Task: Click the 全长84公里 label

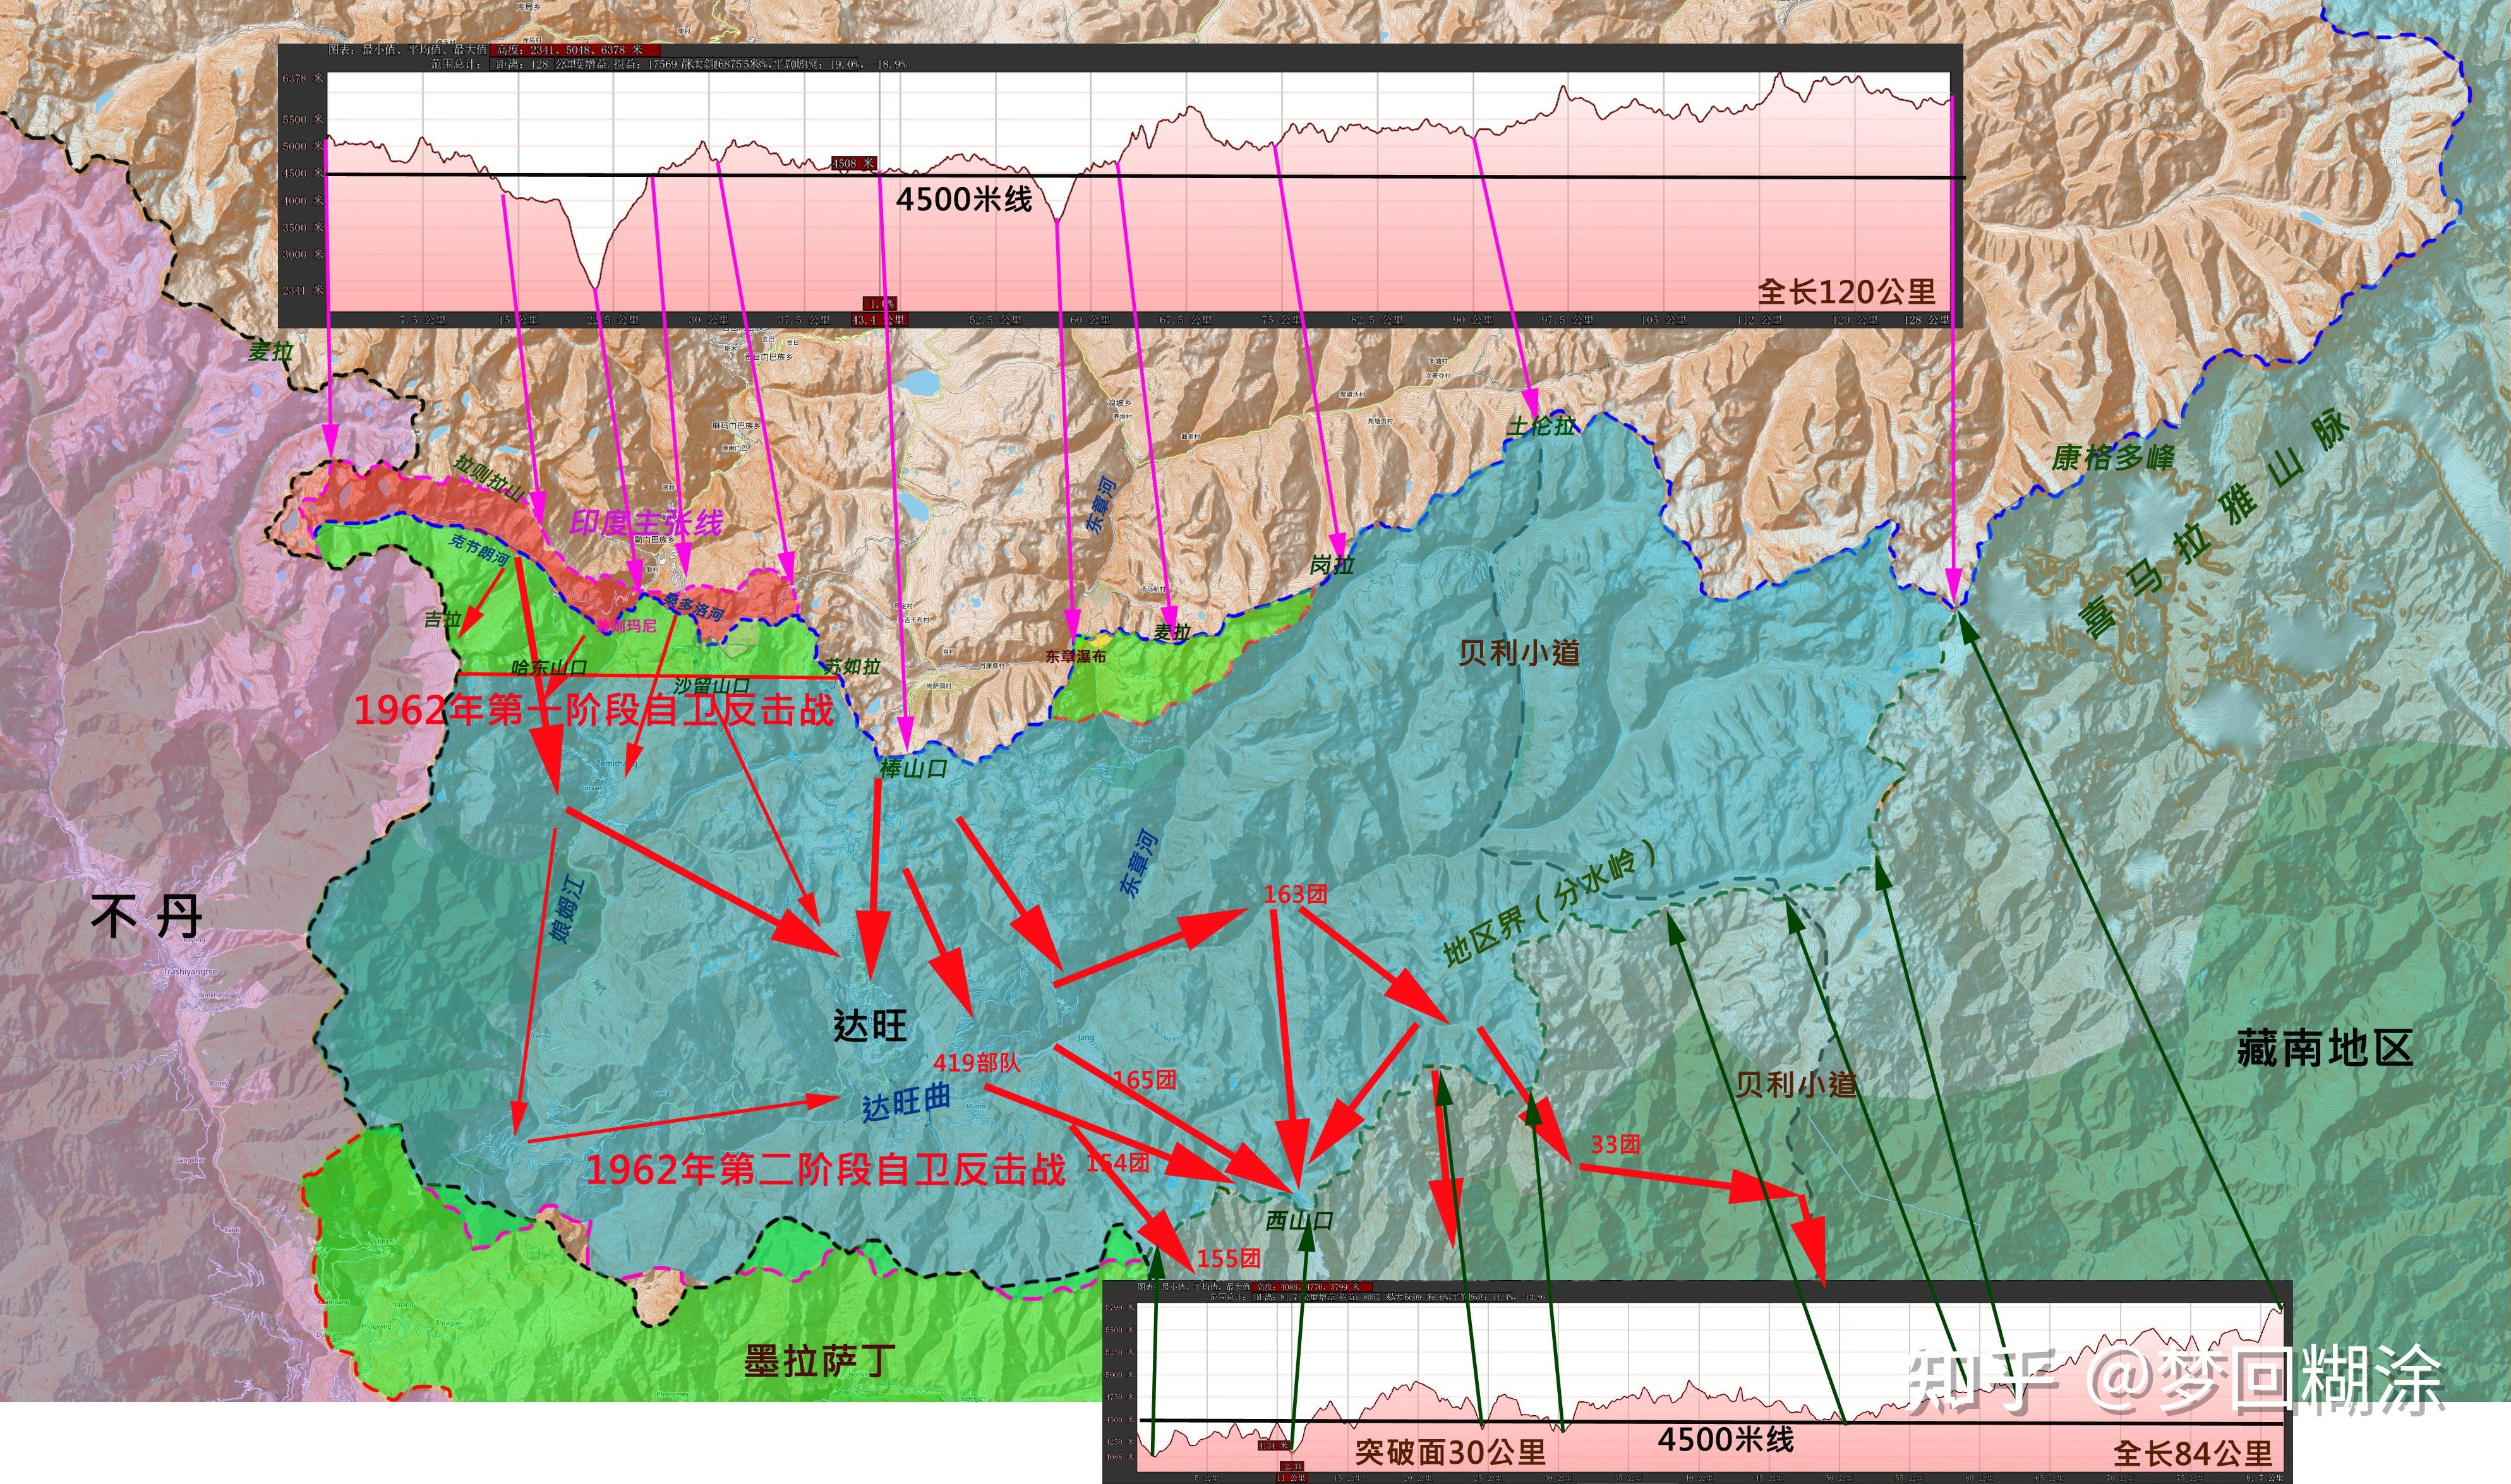Action: pyautogui.click(x=2192, y=1453)
